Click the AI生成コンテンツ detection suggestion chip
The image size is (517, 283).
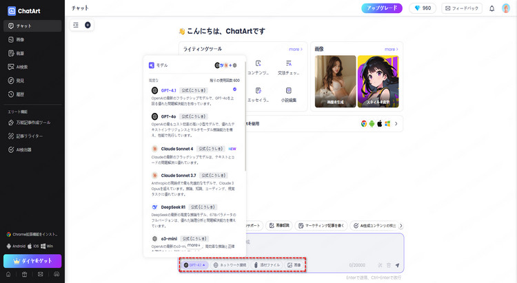click(x=374, y=226)
